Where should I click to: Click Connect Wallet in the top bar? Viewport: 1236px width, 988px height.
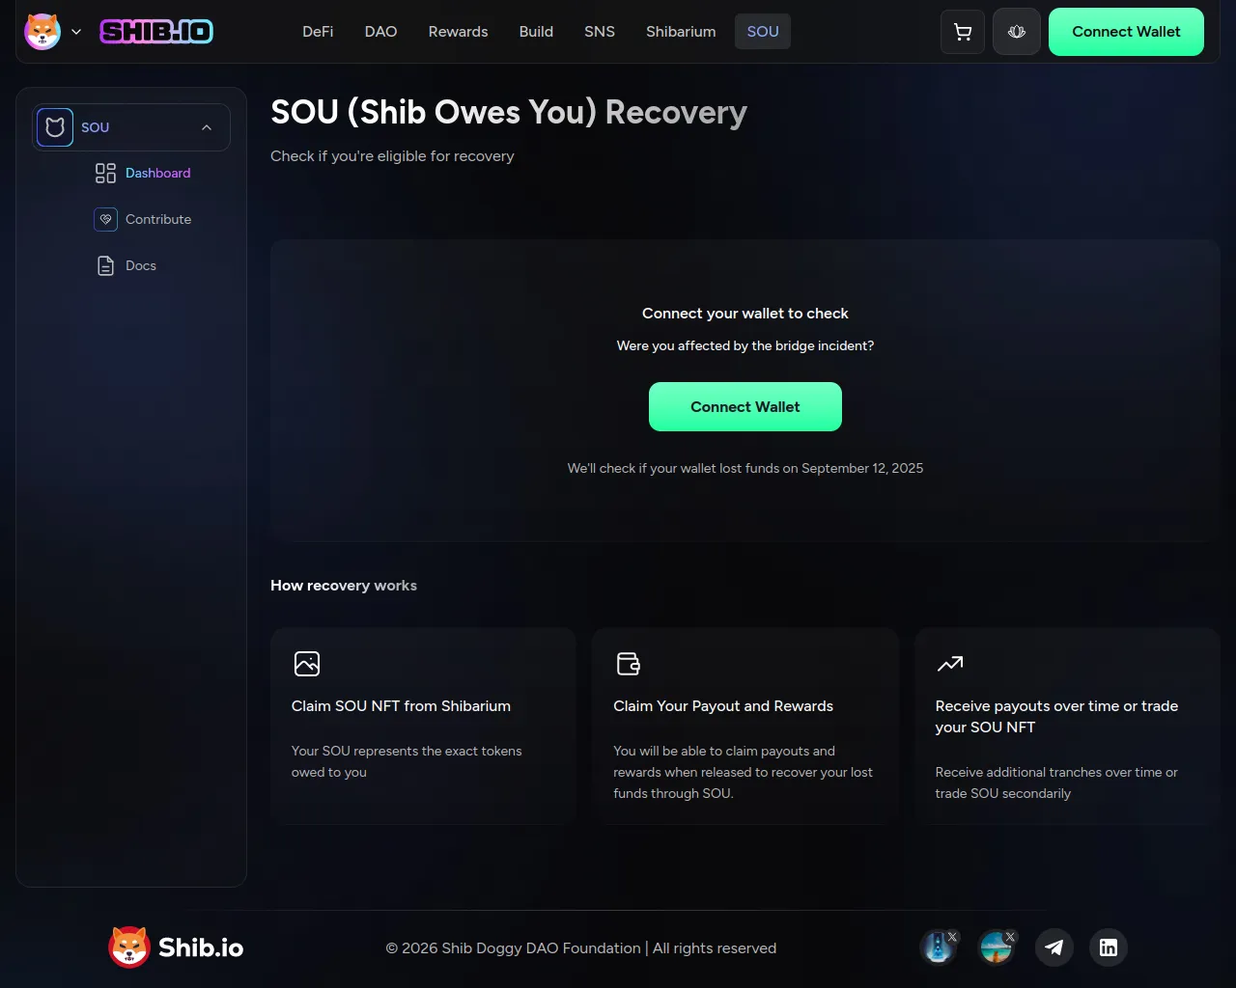(x=1126, y=32)
